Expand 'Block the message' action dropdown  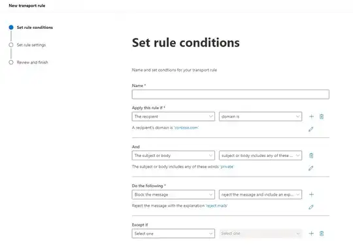173,194
